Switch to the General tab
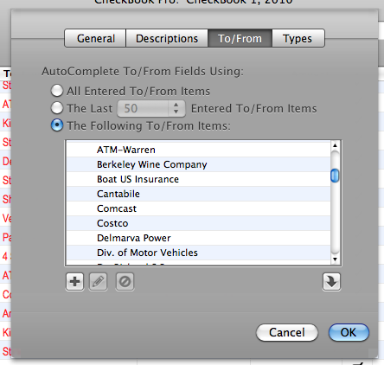 point(95,38)
